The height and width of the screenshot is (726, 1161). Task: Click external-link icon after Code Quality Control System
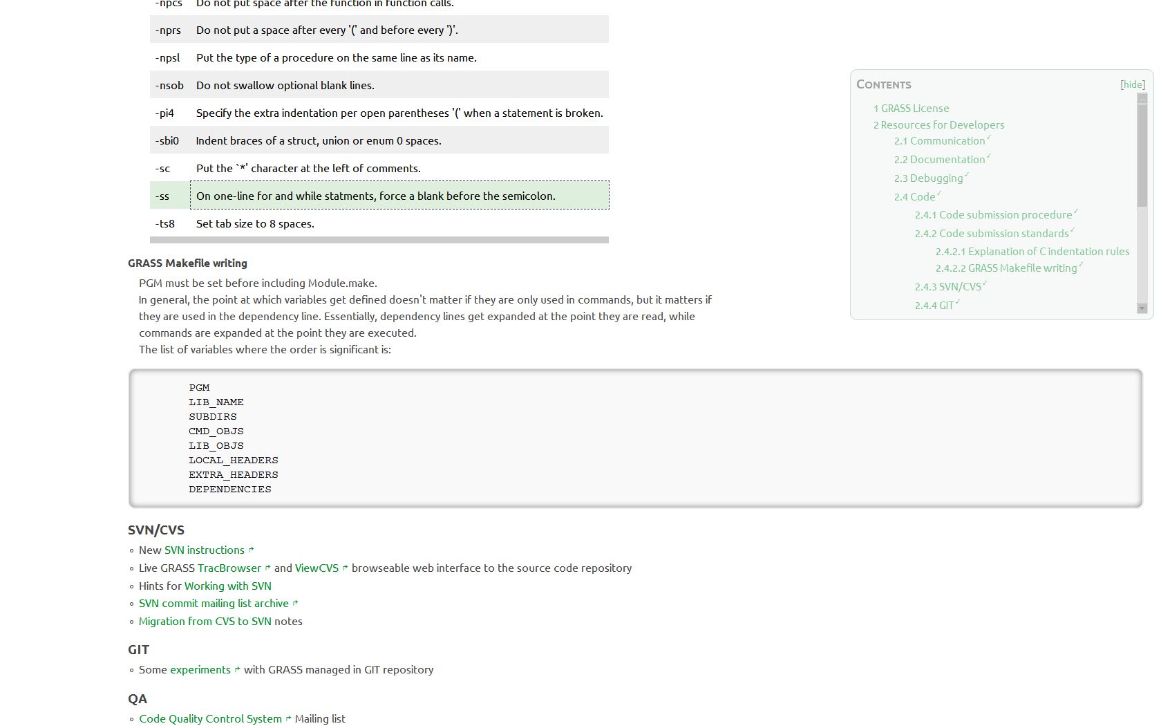288,719
